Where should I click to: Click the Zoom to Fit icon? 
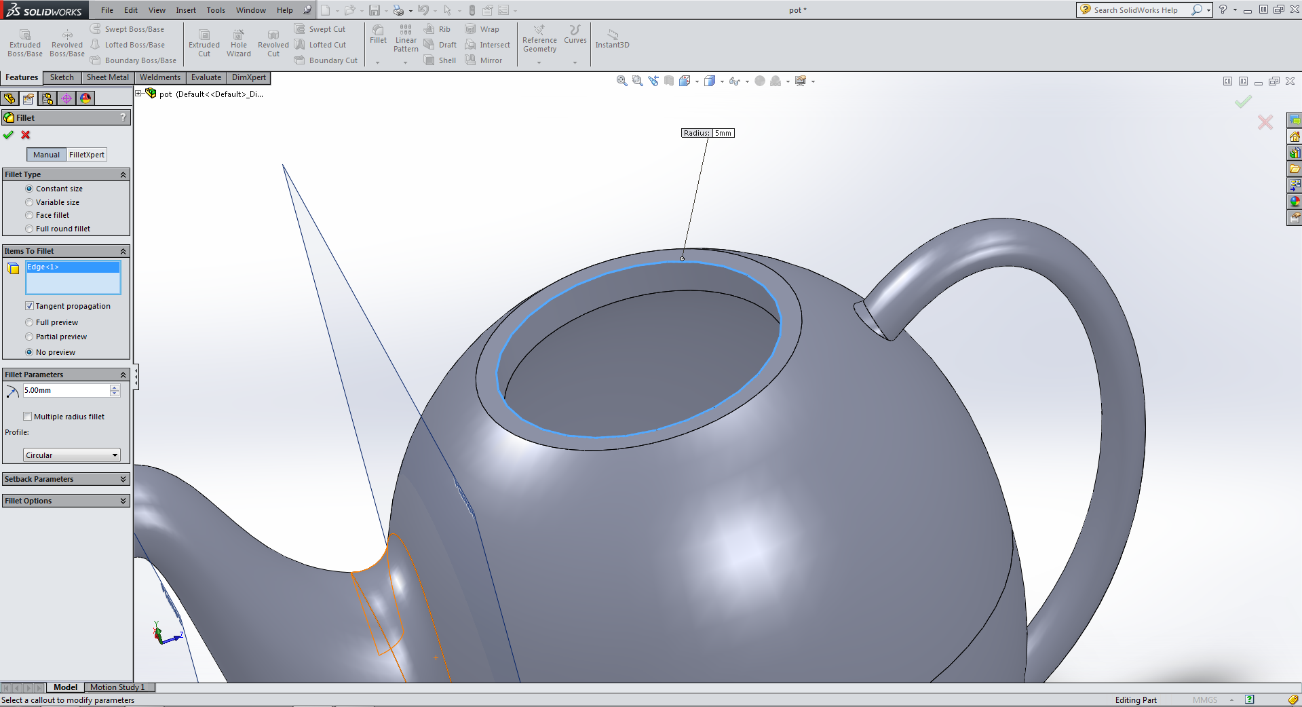[x=621, y=81]
